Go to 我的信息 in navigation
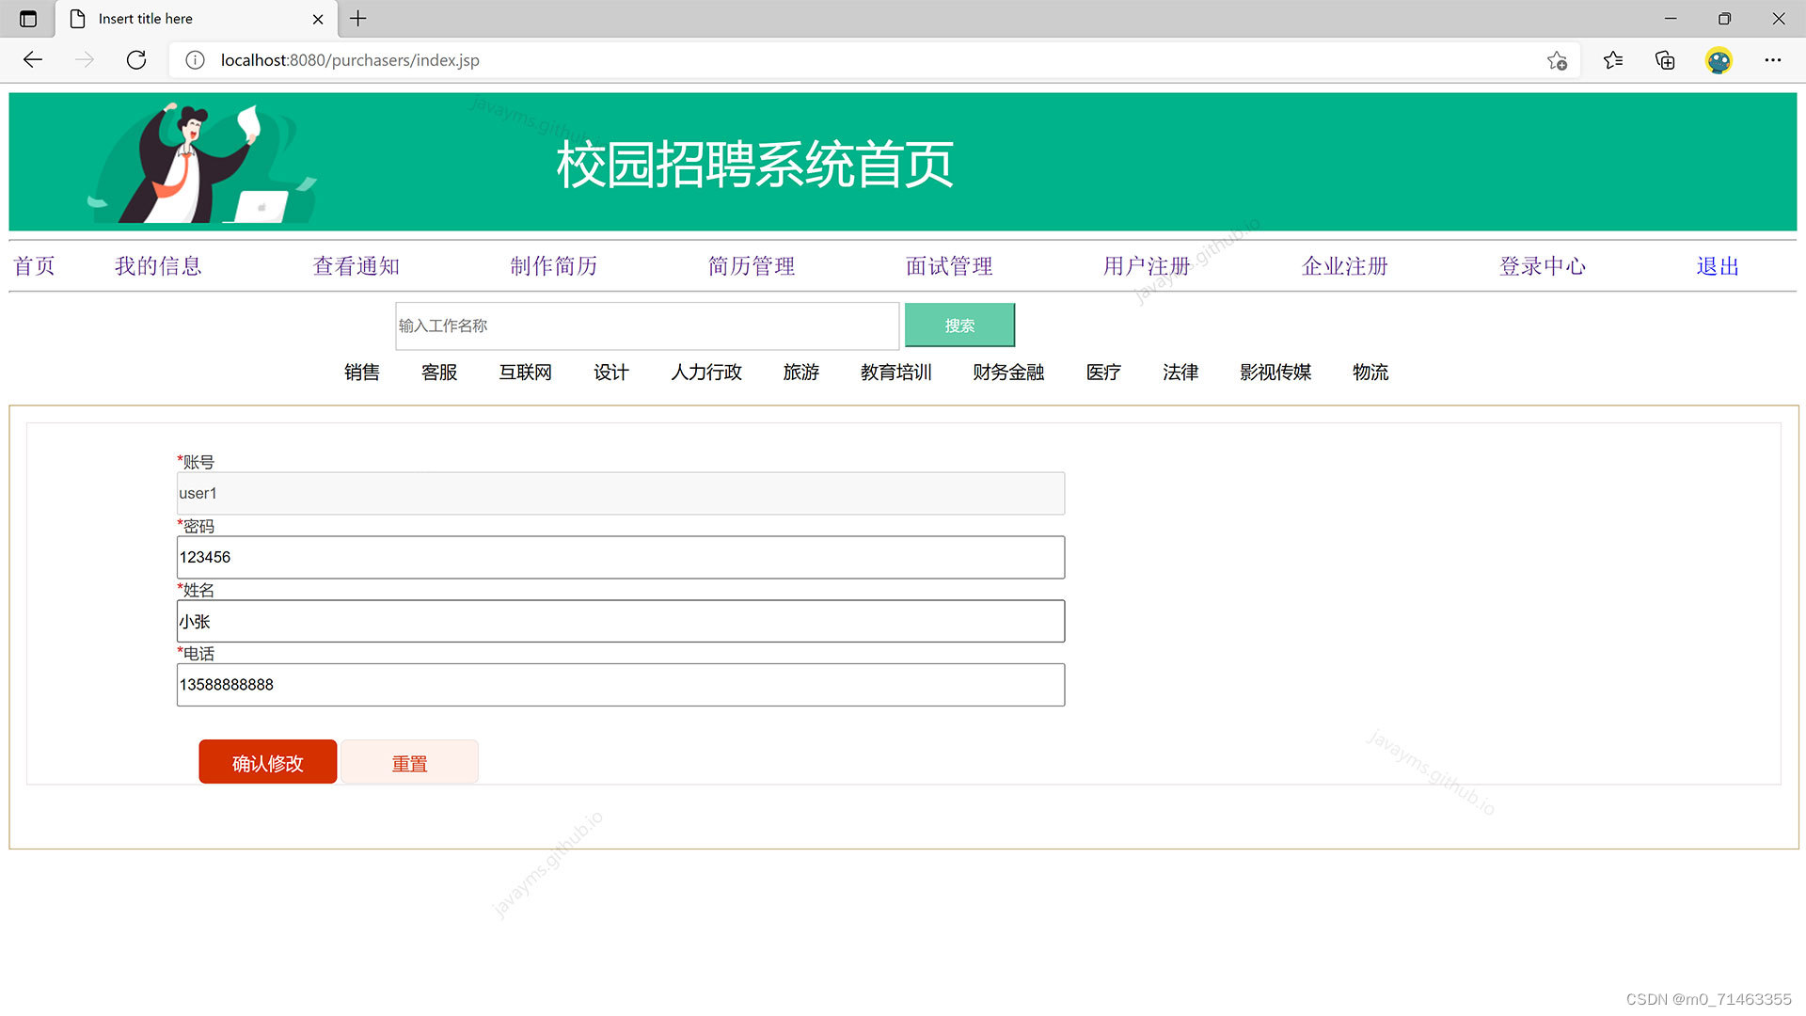This screenshot has width=1806, height=1016. pos(158,266)
